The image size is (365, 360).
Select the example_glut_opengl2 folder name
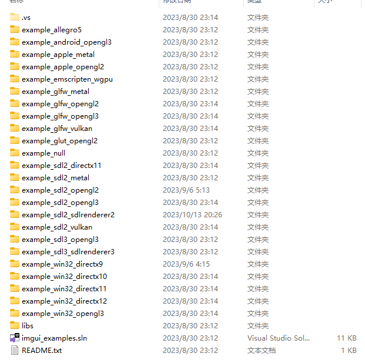pyautogui.click(x=59, y=141)
